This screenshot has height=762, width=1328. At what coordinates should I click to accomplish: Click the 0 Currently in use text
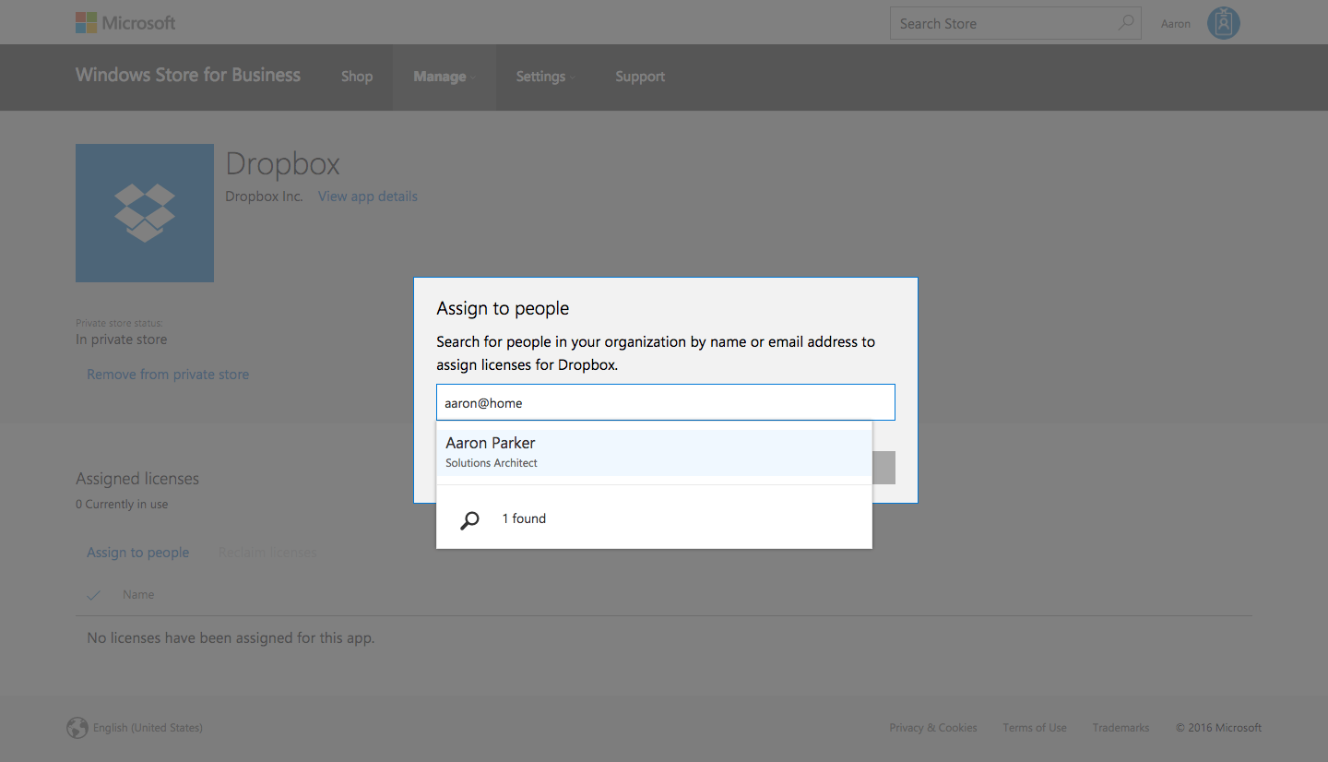pyautogui.click(x=122, y=505)
